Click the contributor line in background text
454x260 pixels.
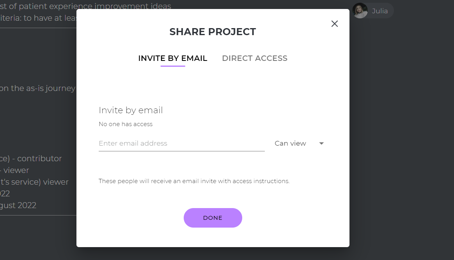tap(31, 158)
